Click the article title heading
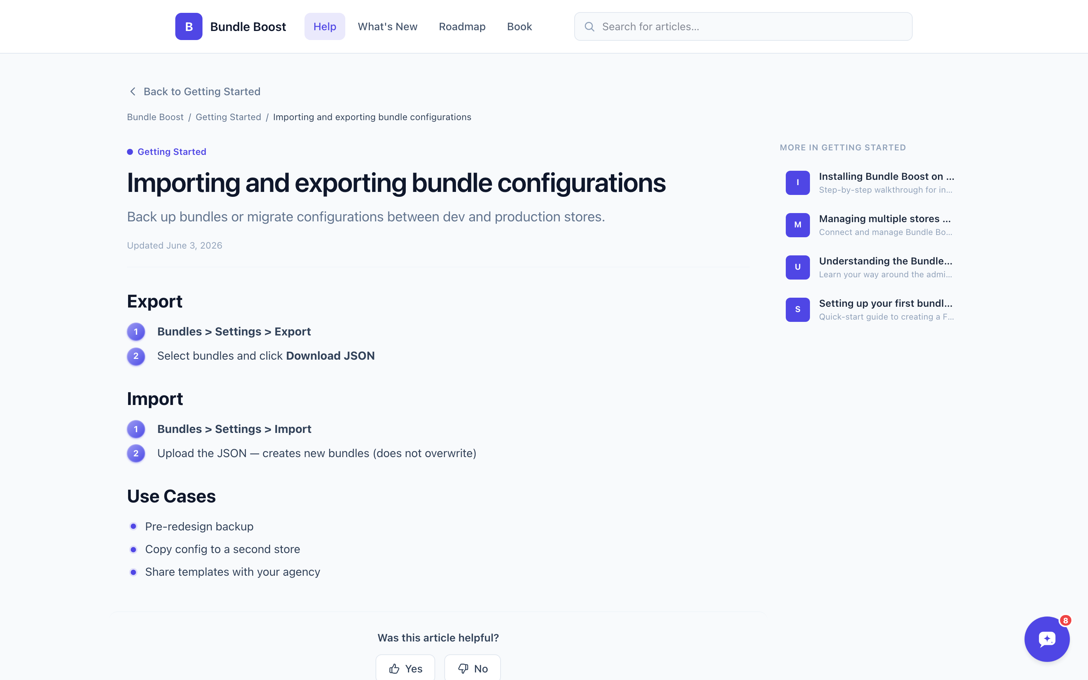Viewport: 1088px width, 680px height. point(396,183)
